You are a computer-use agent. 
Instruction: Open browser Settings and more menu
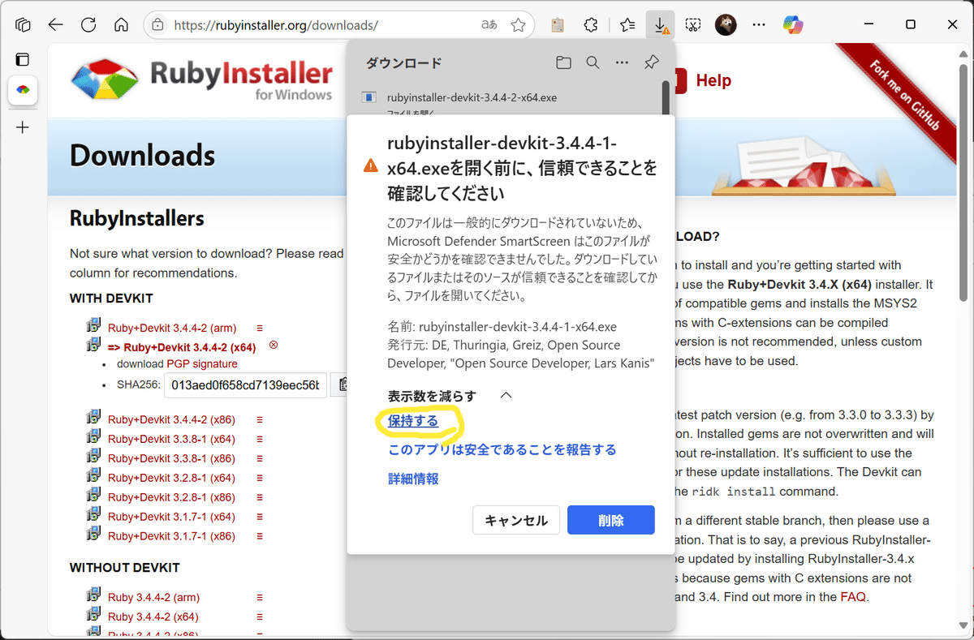point(759,24)
